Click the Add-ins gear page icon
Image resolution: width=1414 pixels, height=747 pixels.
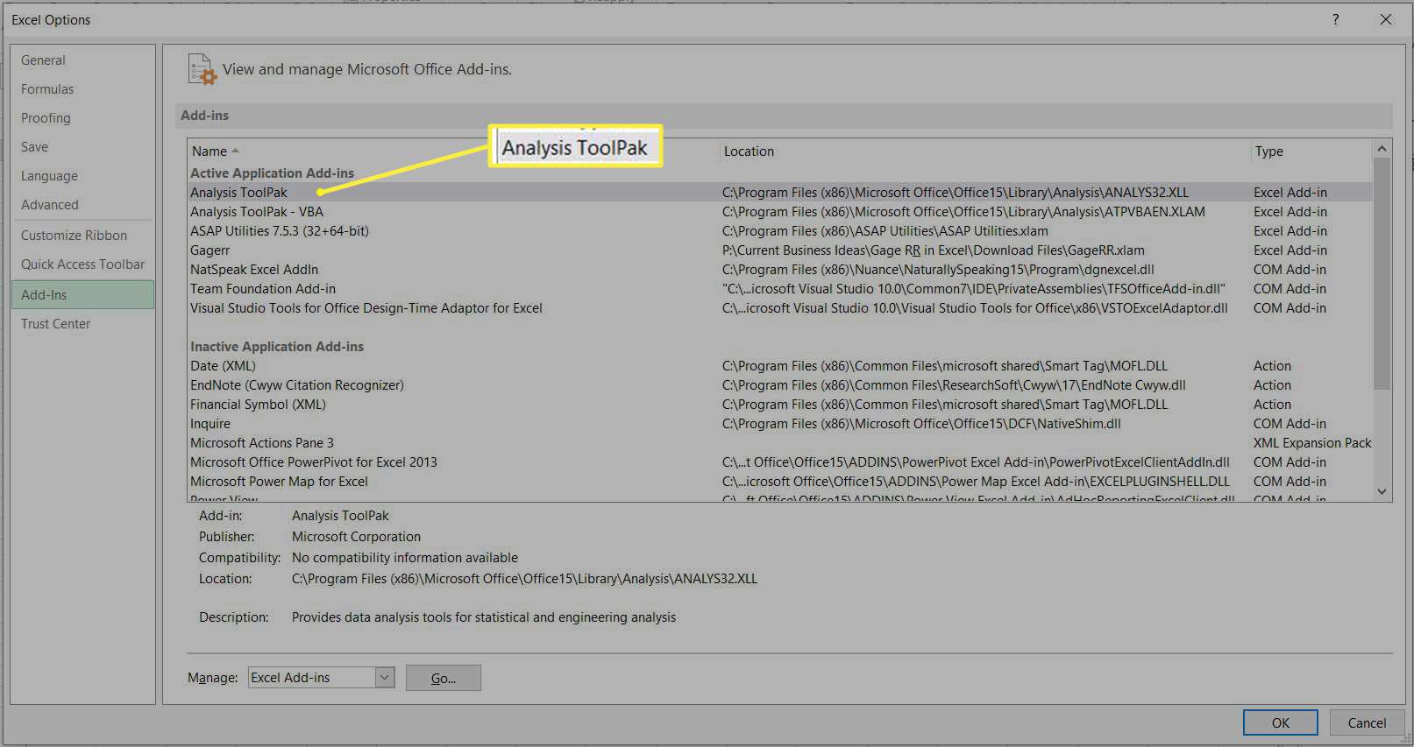point(203,70)
